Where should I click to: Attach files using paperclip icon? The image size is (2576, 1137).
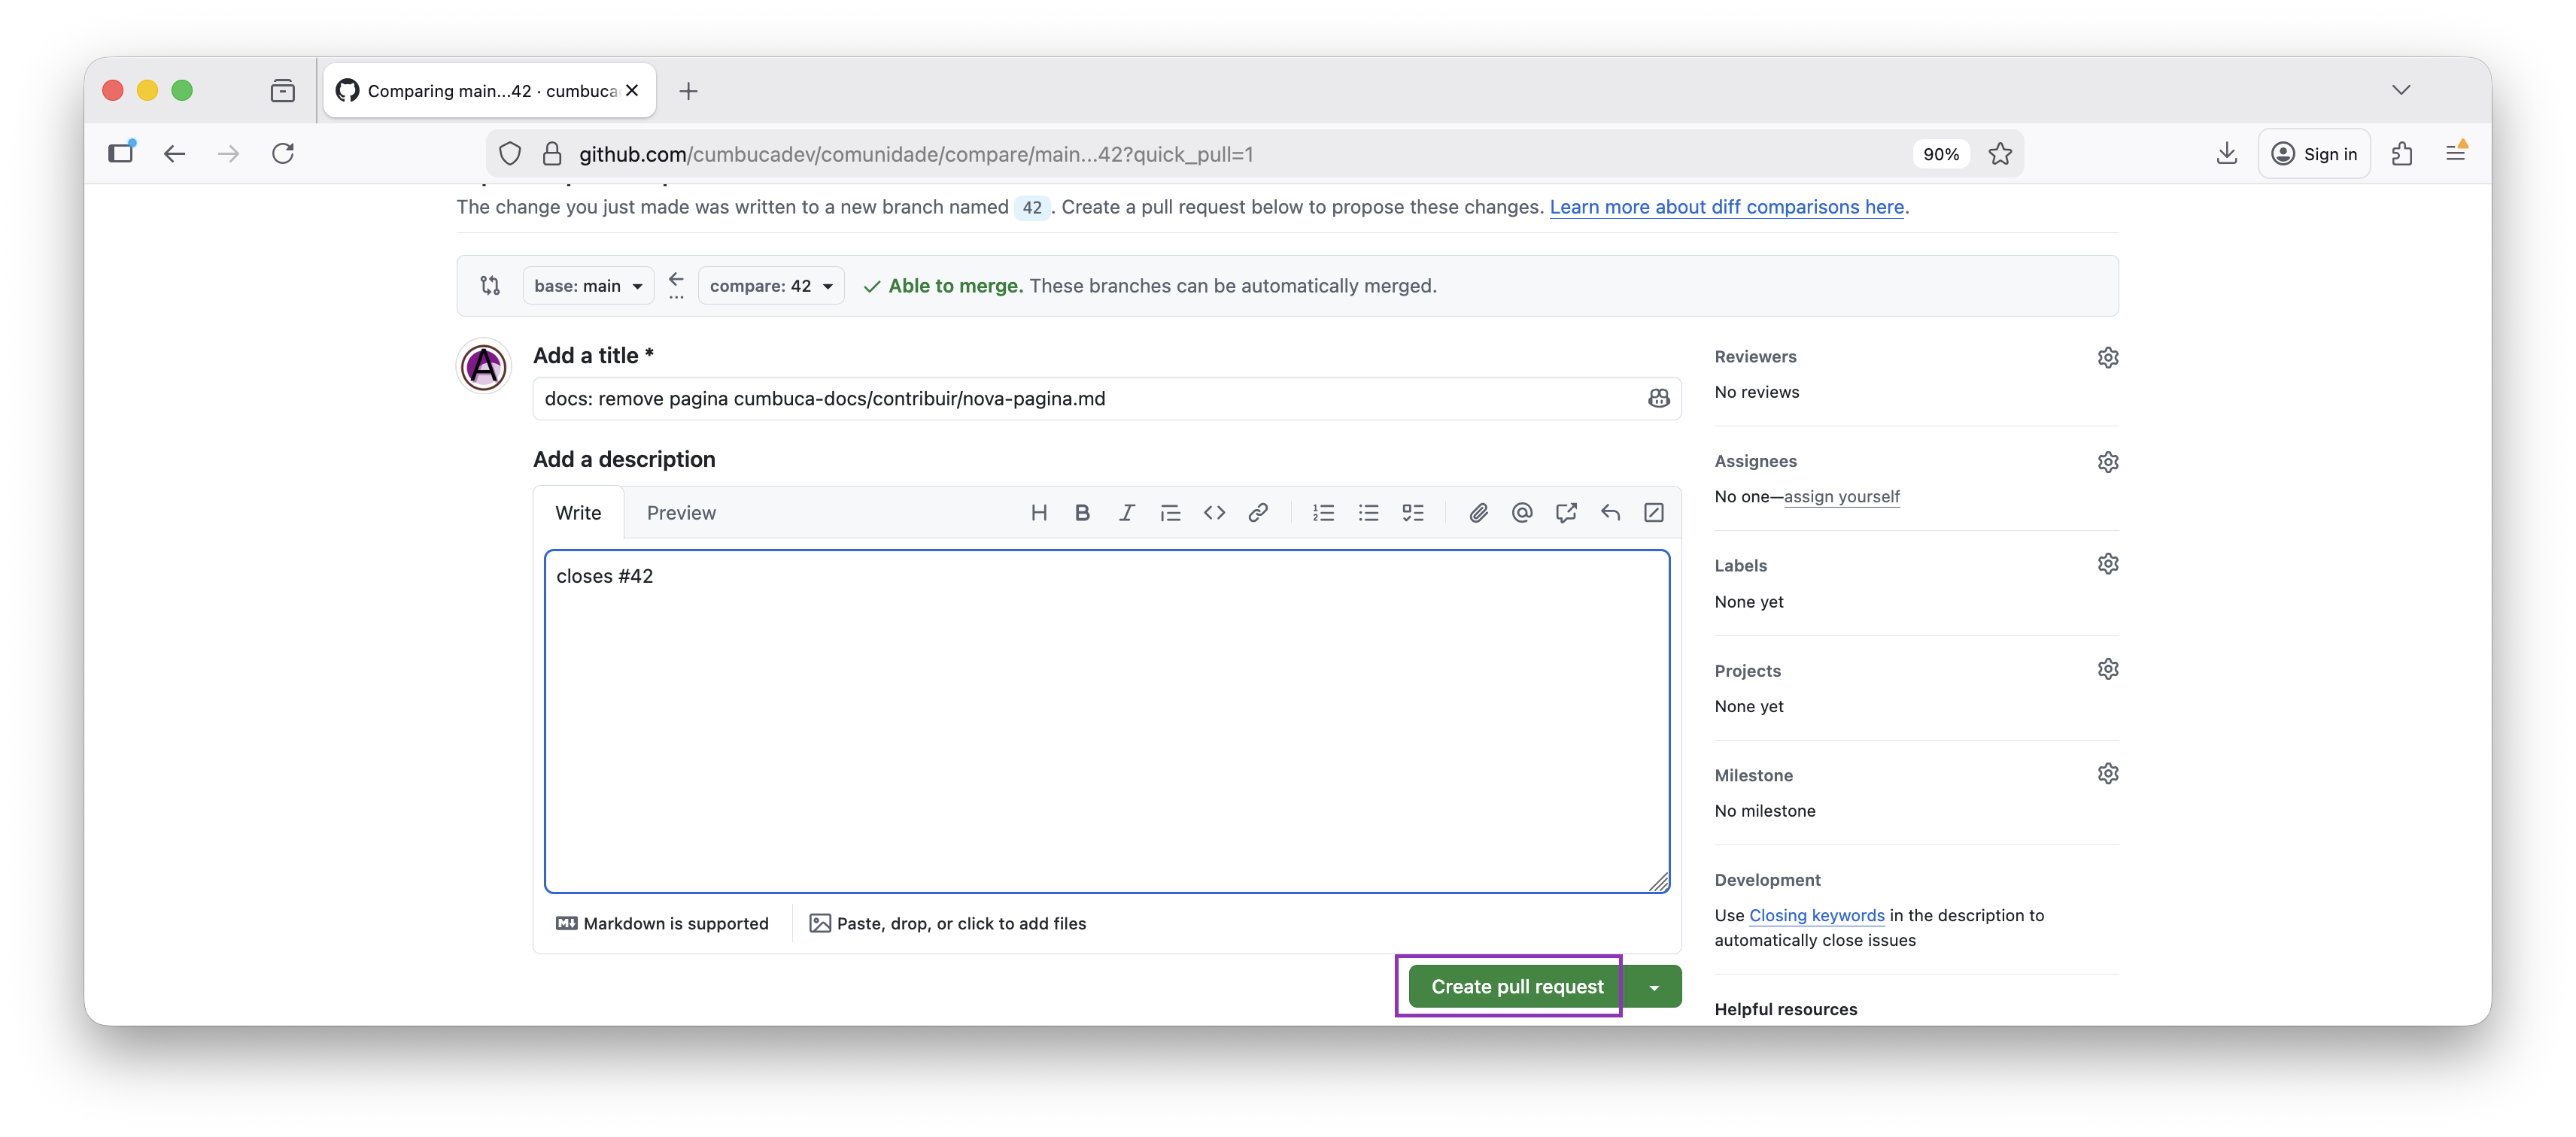(1478, 513)
